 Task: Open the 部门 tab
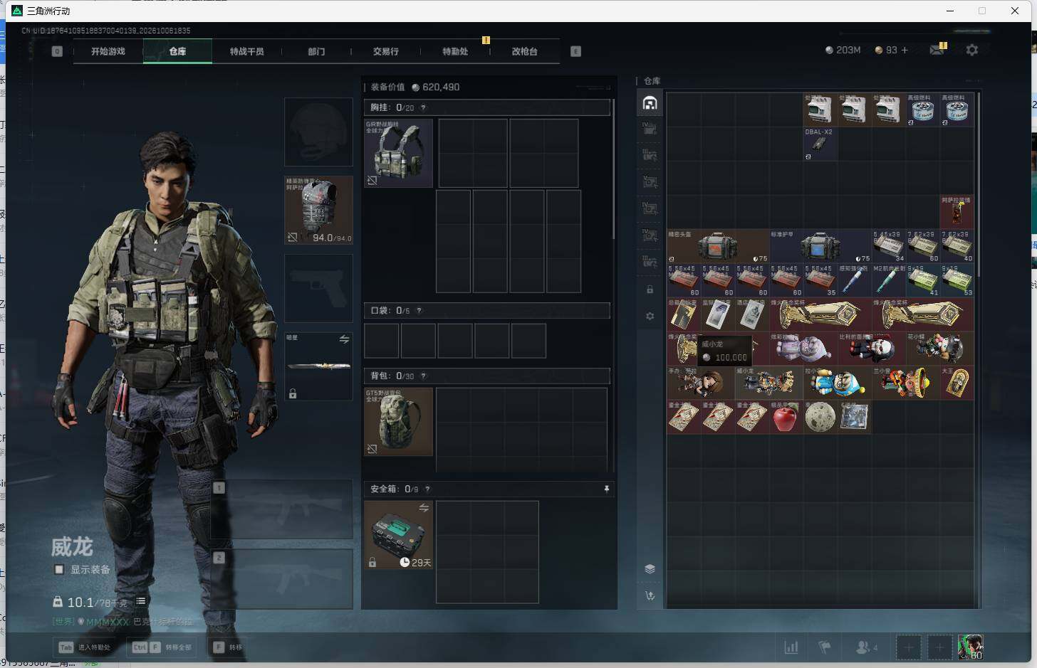click(316, 51)
